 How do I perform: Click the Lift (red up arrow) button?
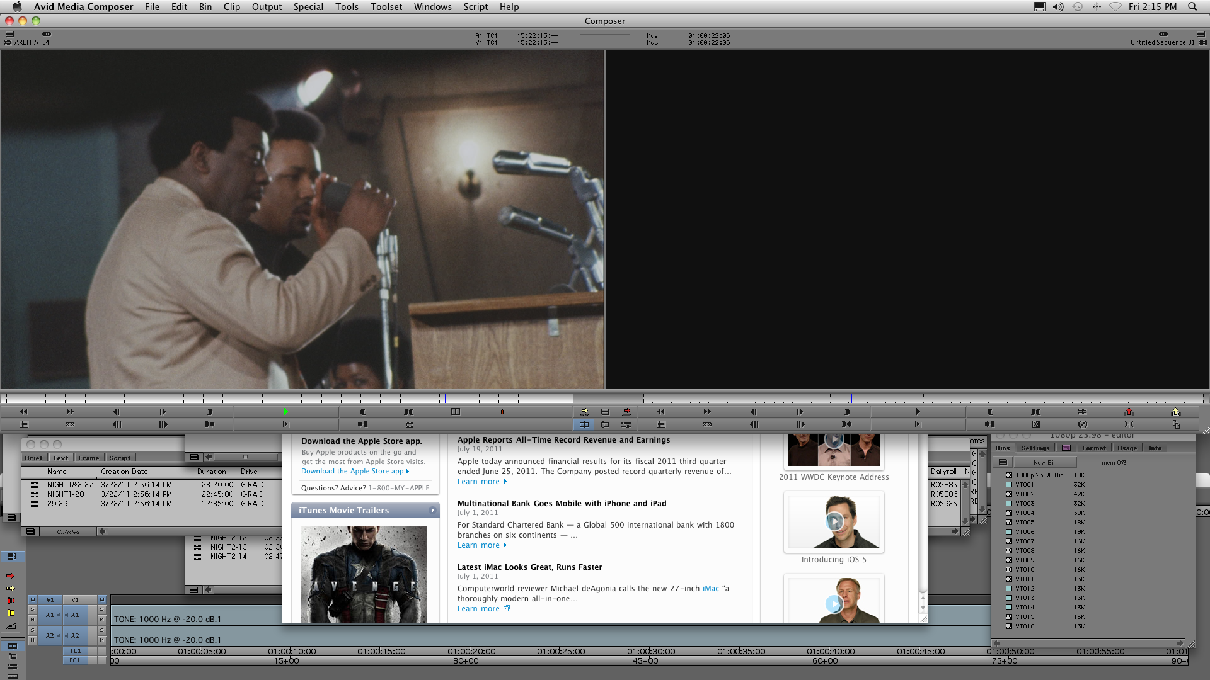pos(1129,412)
